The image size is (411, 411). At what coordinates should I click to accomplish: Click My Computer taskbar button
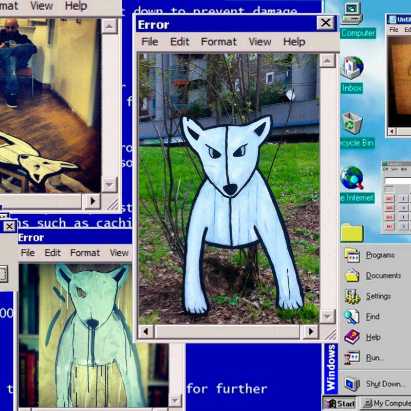[385, 404]
